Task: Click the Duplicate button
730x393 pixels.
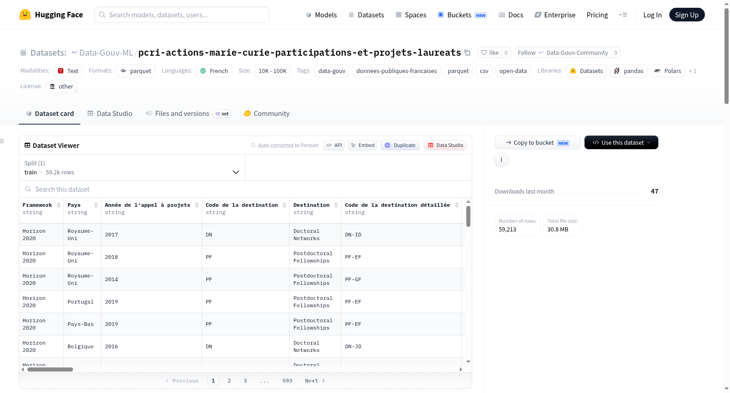Action: (x=400, y=145)
